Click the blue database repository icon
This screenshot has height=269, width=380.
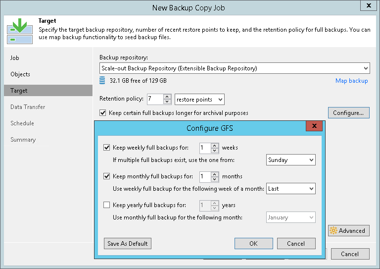(x=102, y=80)
